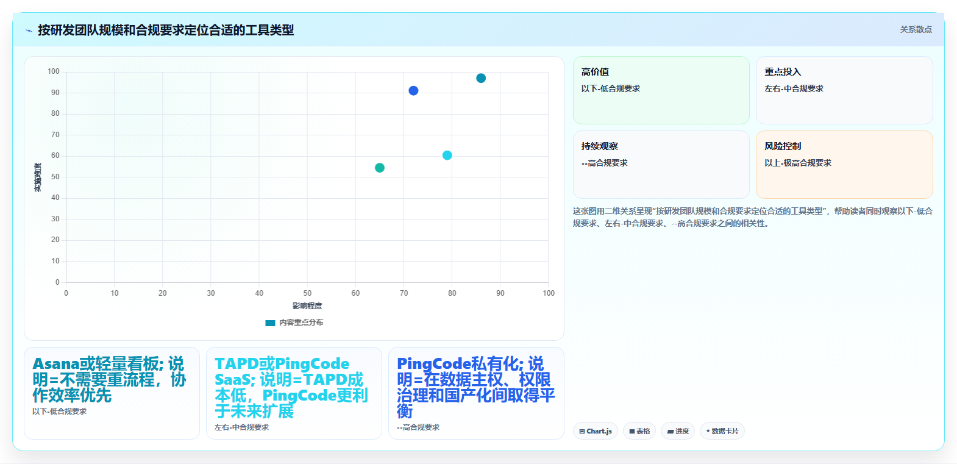Click the 影响程度 x-axis label
The width and height of the screenshot is (957, 464).
coord(307,306)
